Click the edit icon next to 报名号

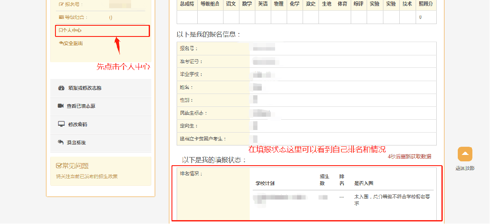(60, 5)
